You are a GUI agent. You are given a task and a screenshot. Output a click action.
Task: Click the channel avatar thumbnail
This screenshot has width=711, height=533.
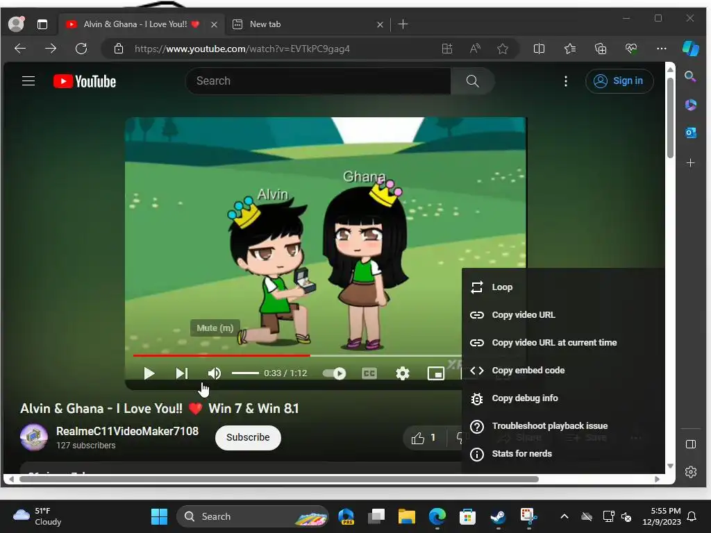(x=34, y=437)
